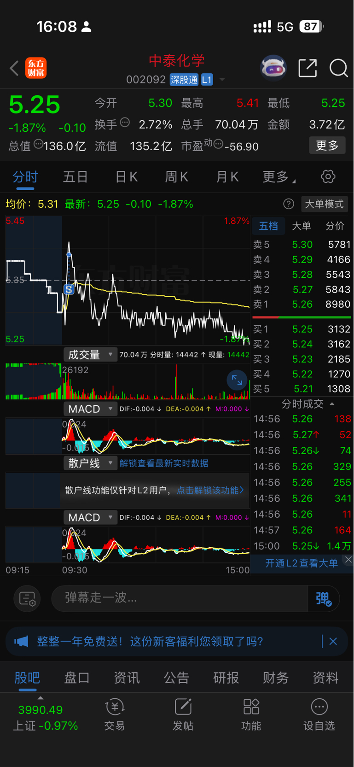Open the 成交量 indicator dropdown
Image resolution: width=354 pixels, height=767 pixels.
90,355
